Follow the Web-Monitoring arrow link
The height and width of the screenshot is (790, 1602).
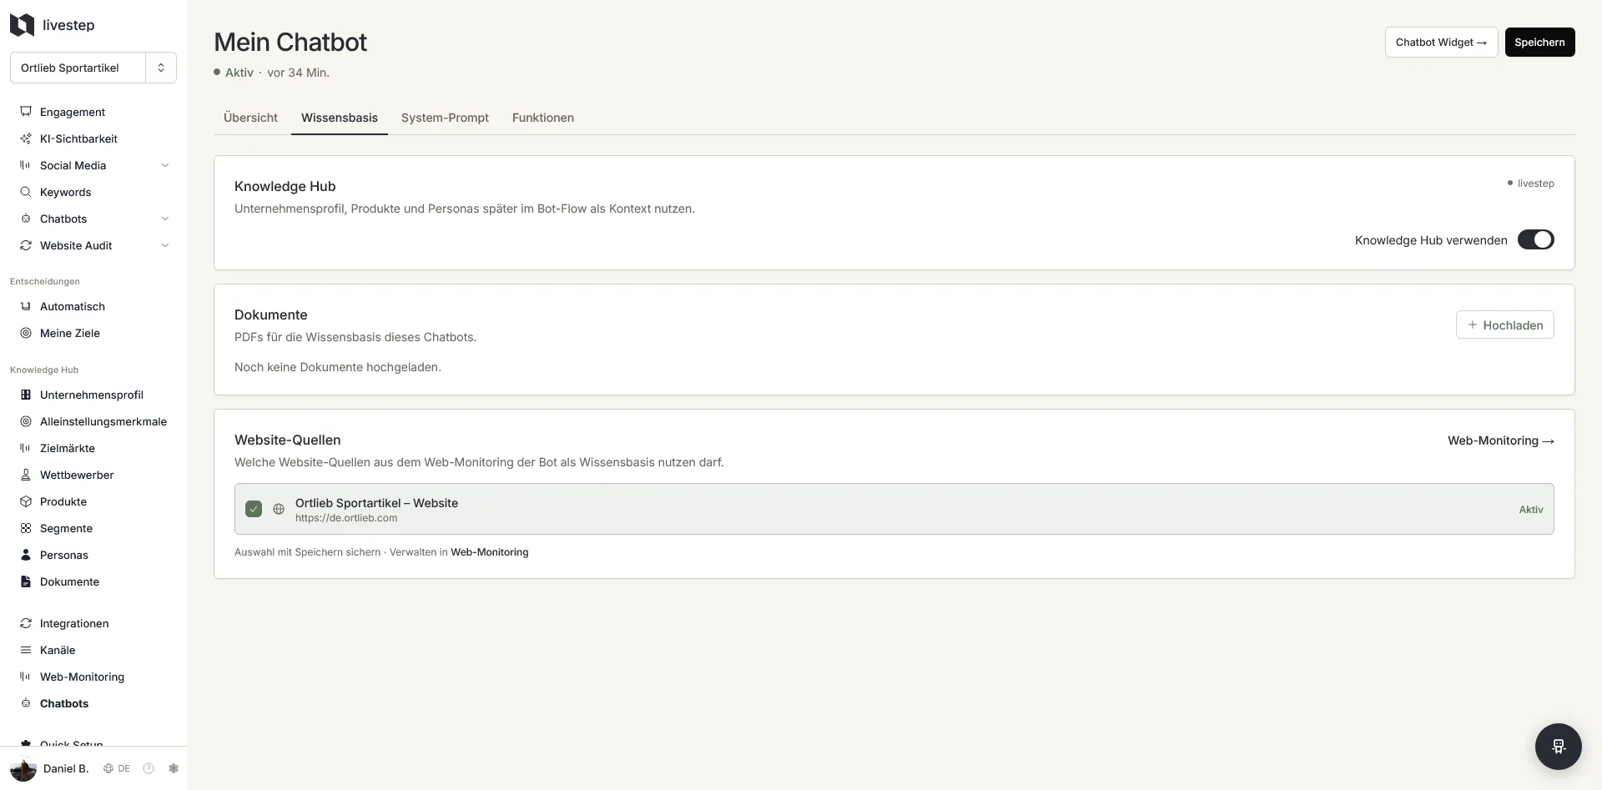tap(1500, 440)
